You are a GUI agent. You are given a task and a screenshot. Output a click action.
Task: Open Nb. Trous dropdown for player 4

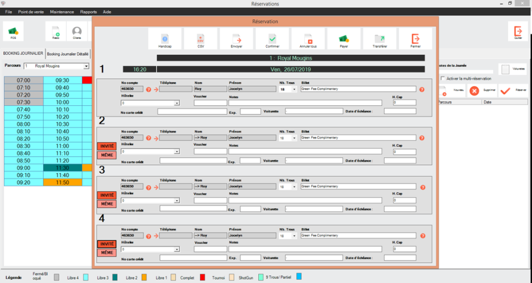(294, 236)
